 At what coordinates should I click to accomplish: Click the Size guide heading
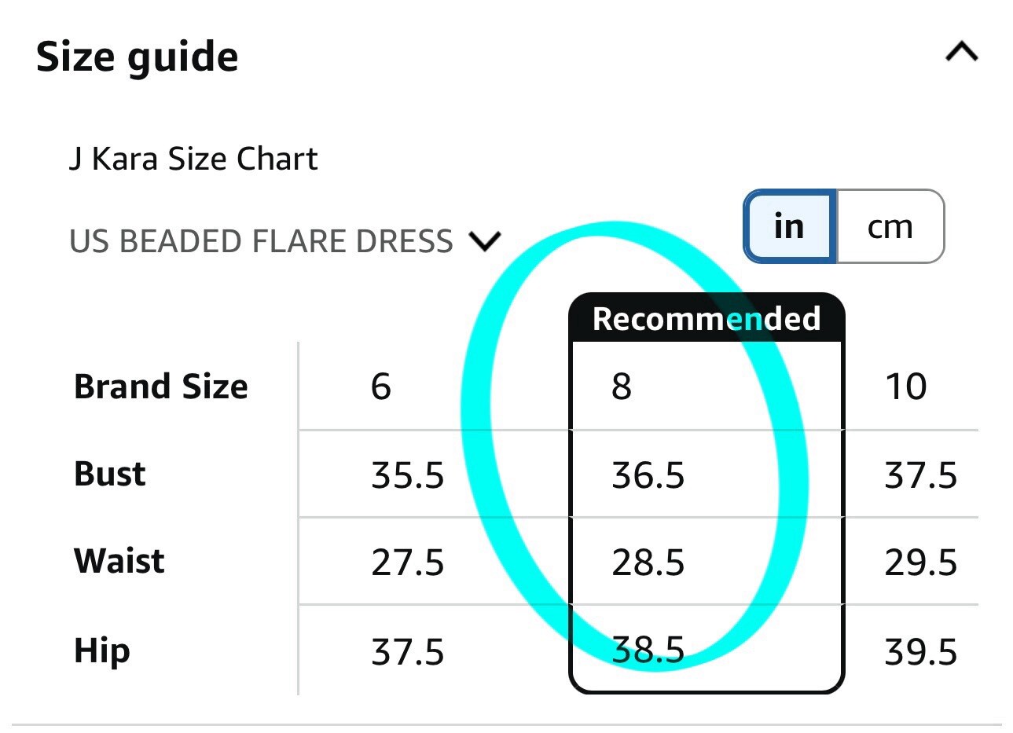point(137,57)
